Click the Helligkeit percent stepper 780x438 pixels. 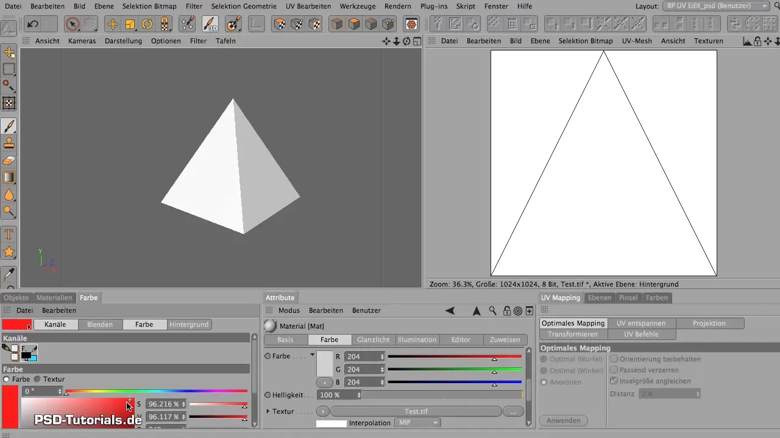click(359, 395)
